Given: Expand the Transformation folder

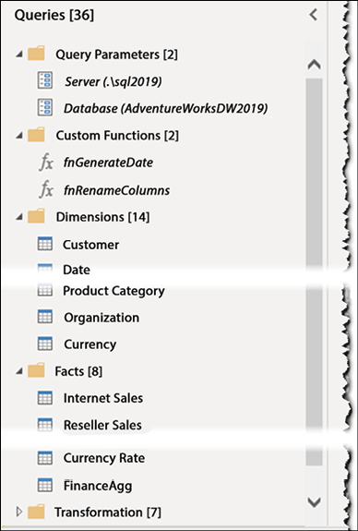Looking at the screenshot, I should click(19, 512).
